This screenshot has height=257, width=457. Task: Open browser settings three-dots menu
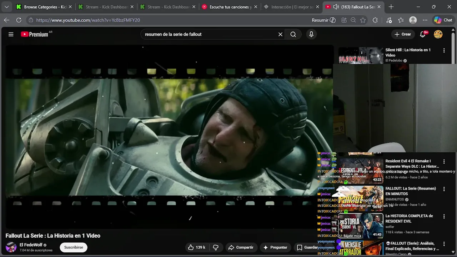425,20
